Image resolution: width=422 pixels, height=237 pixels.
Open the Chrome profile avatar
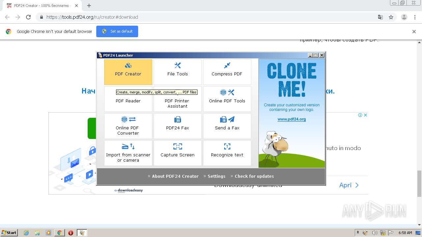click(x=404, y=17)
